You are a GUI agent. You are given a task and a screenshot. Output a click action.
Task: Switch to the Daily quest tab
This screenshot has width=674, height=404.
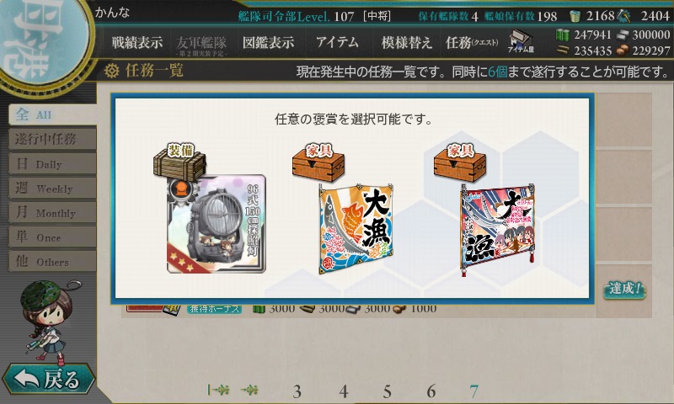click(52, 164)
